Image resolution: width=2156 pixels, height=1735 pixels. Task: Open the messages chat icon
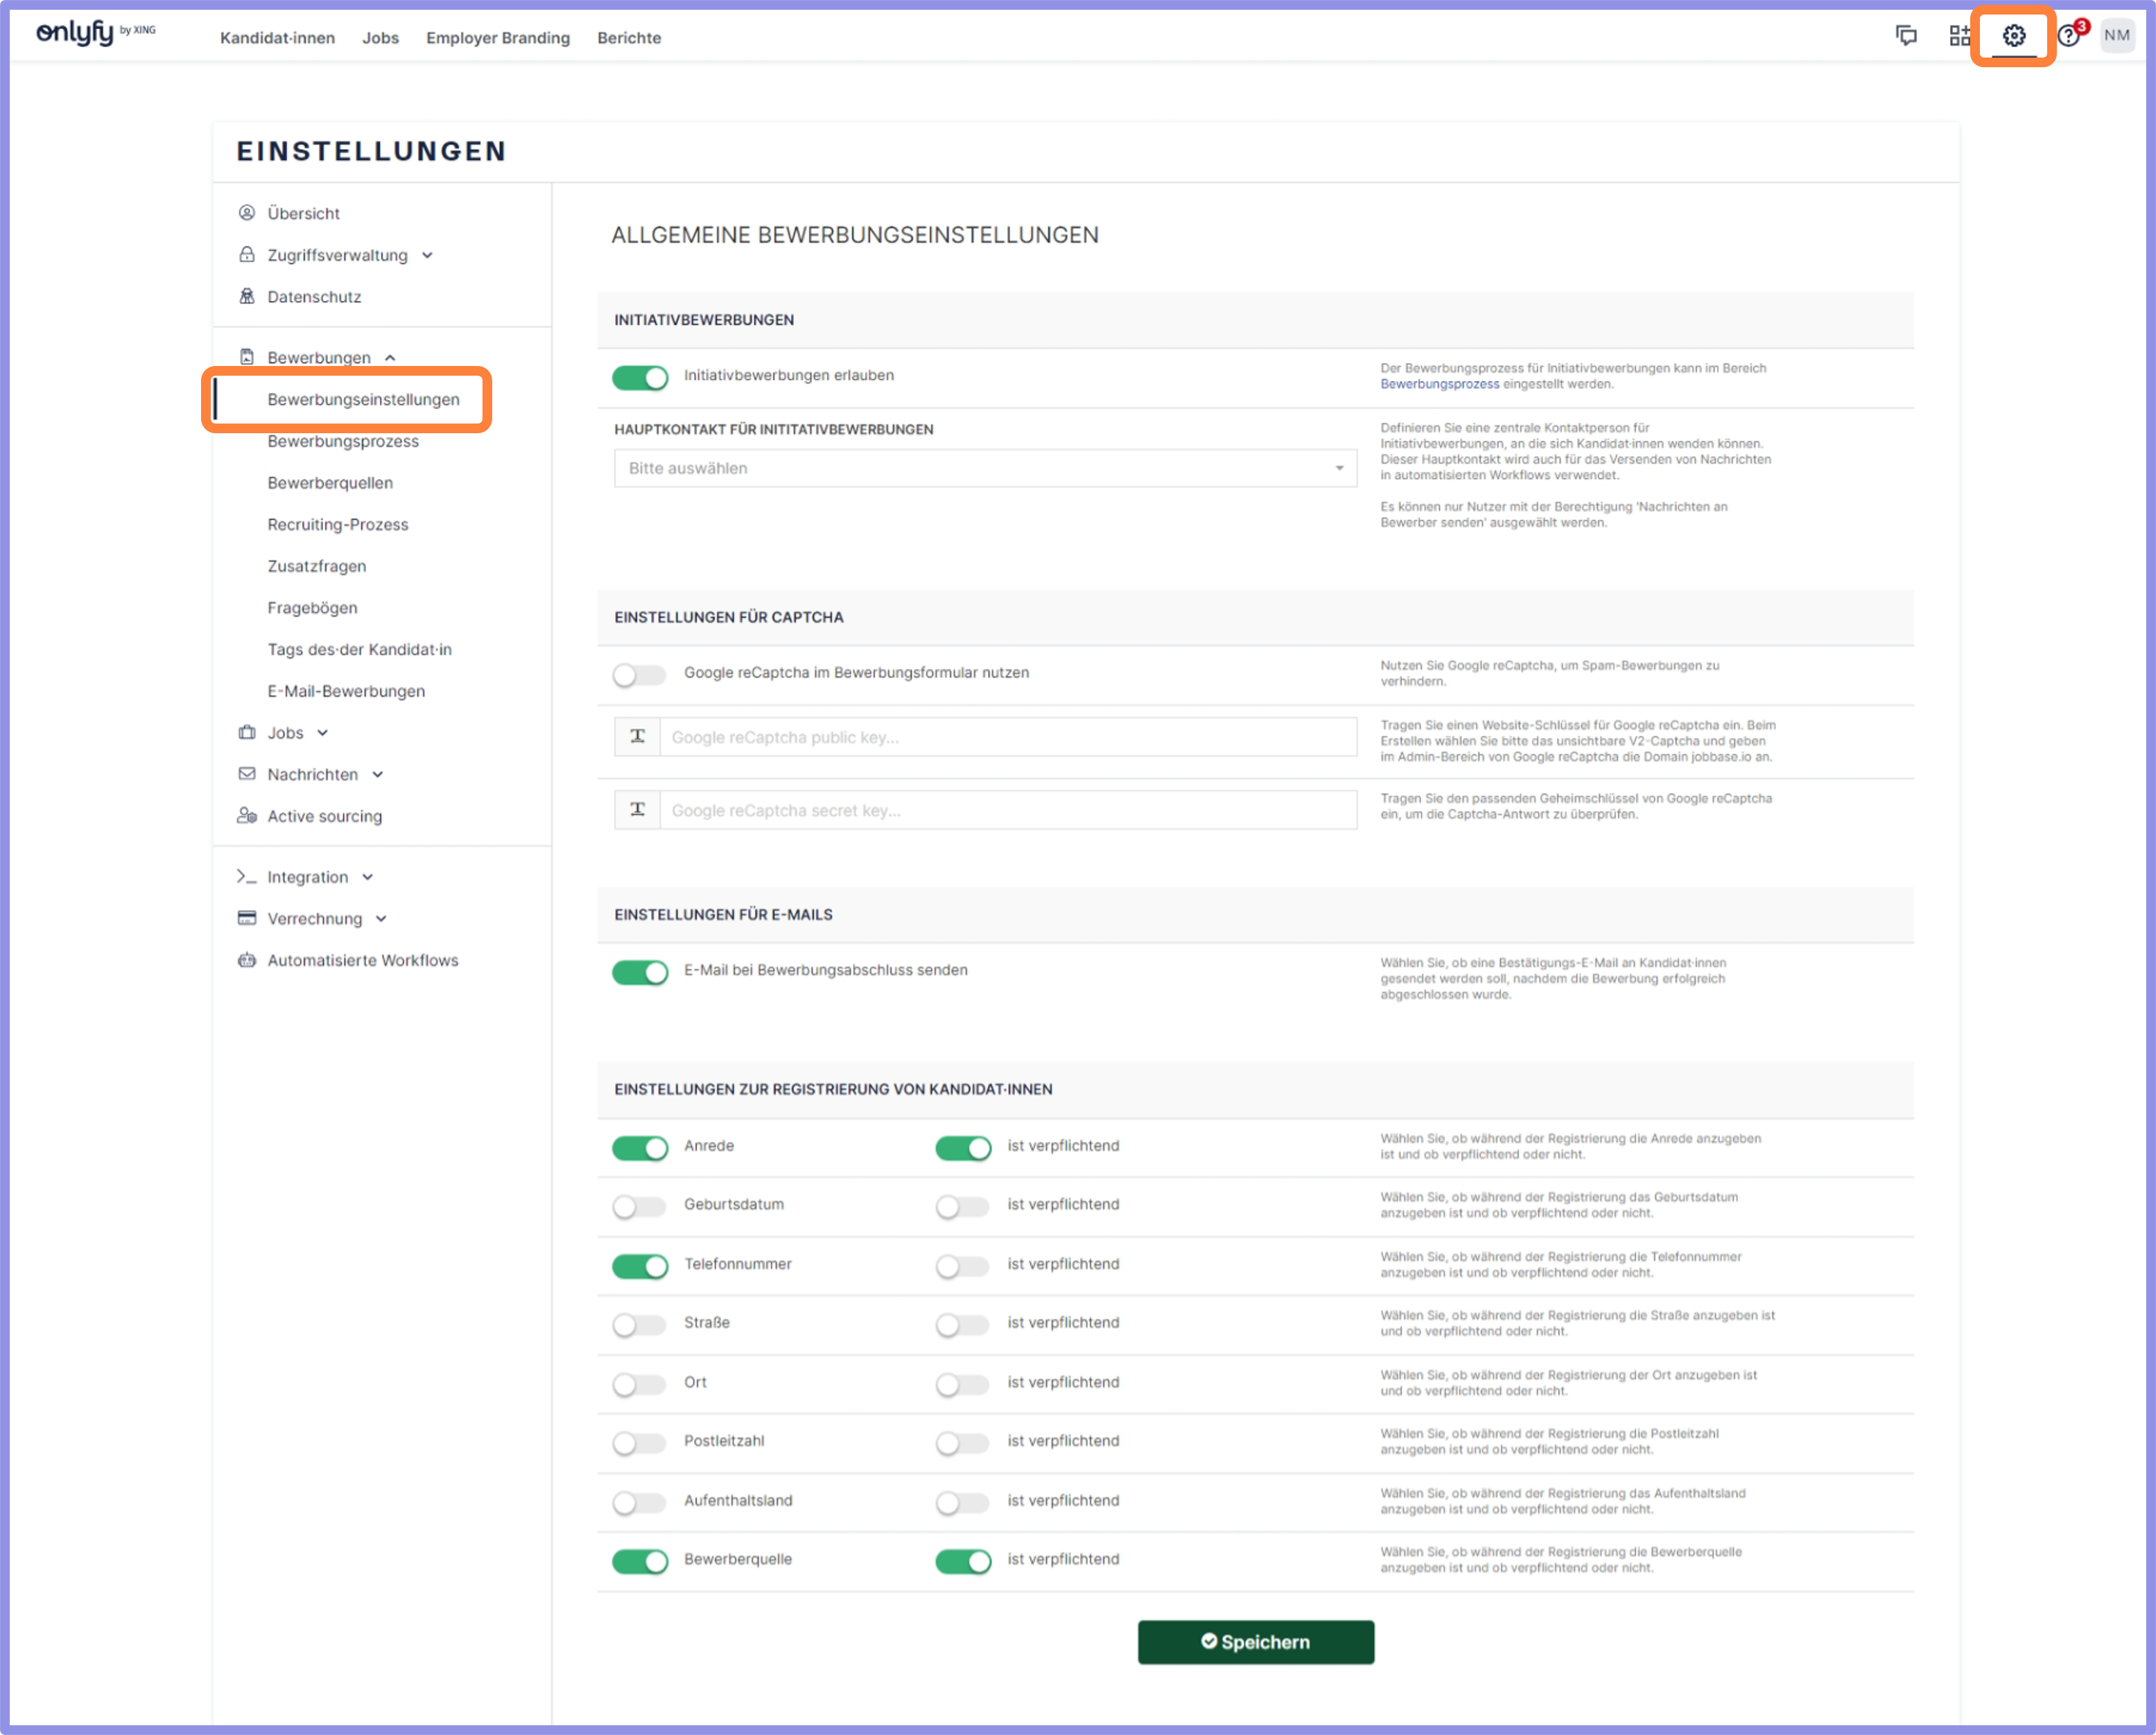[1906, 37]
